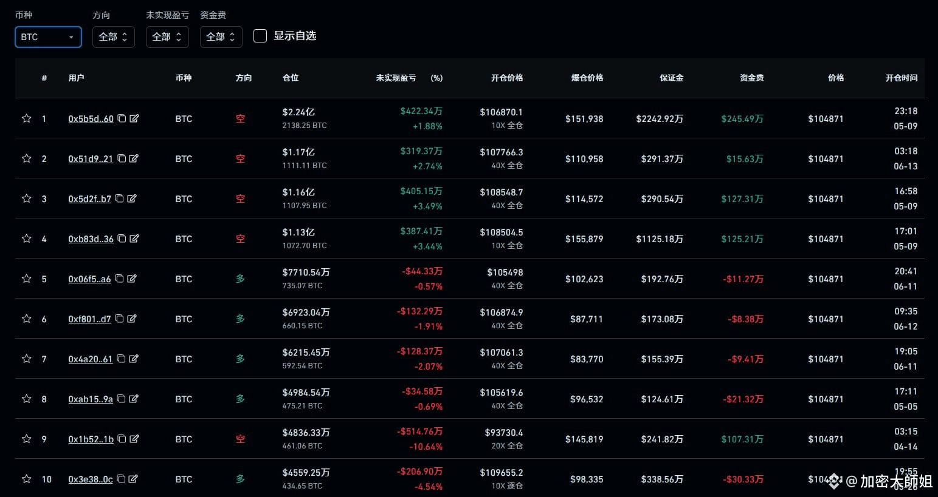Screen dimensions: 938x497
Task: Copy address 0x4a20..61 icon
Action: [x=121, y=359]
